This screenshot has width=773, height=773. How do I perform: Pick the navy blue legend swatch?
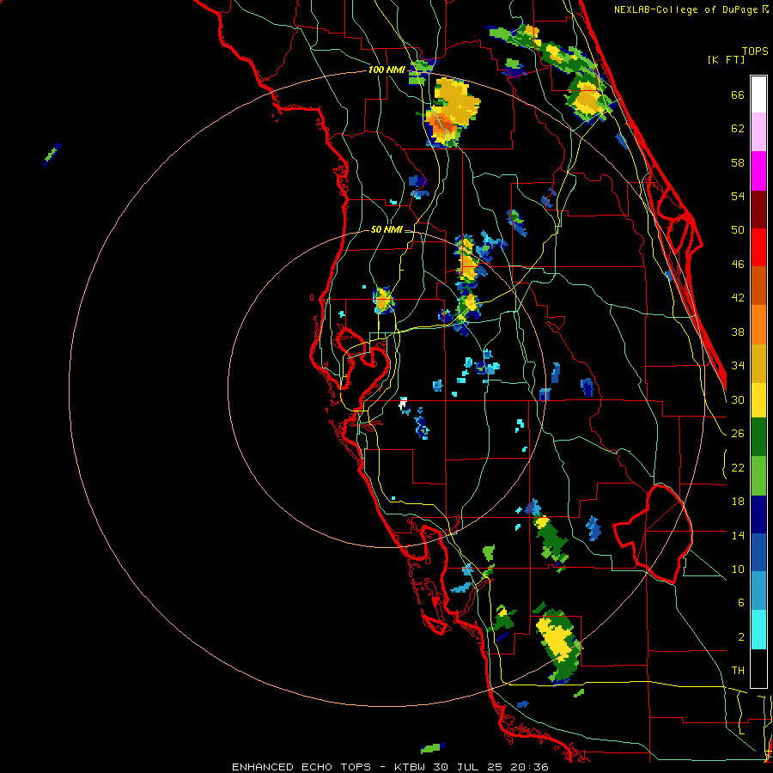click(x=758, y=514)
